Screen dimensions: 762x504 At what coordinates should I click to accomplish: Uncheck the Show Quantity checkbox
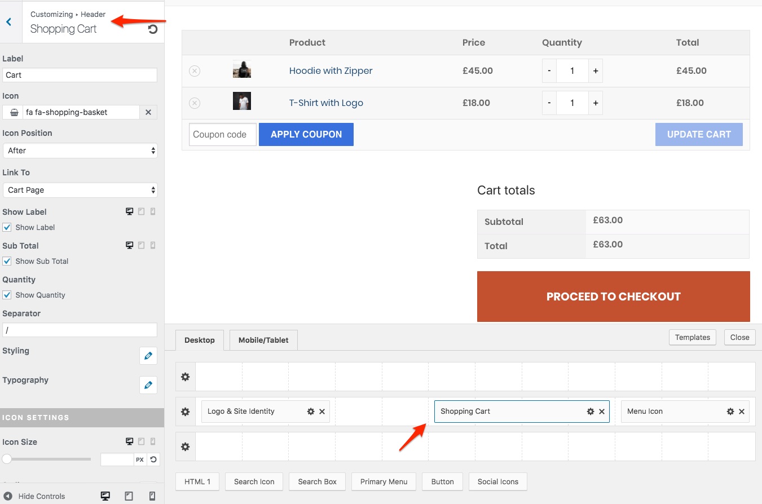tap(7, 295)
